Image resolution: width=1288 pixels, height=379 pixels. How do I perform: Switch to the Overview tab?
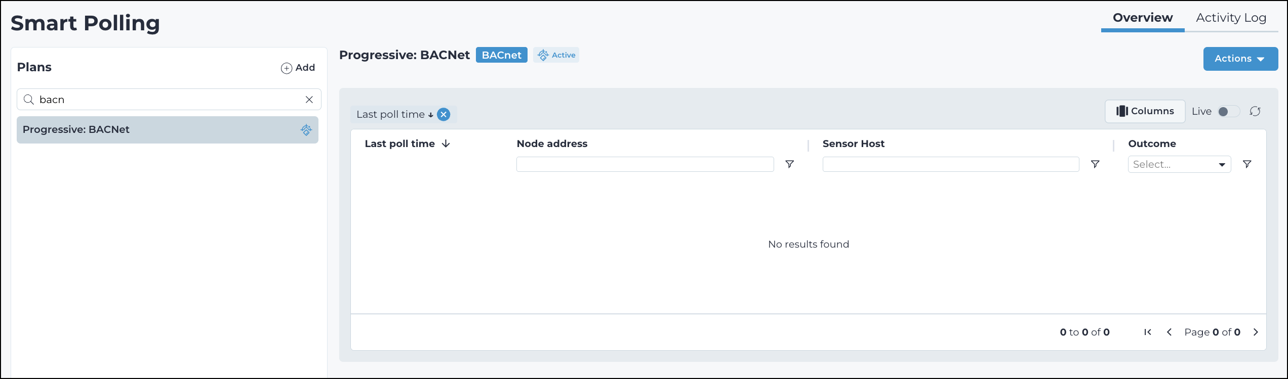click(1143, 18)
